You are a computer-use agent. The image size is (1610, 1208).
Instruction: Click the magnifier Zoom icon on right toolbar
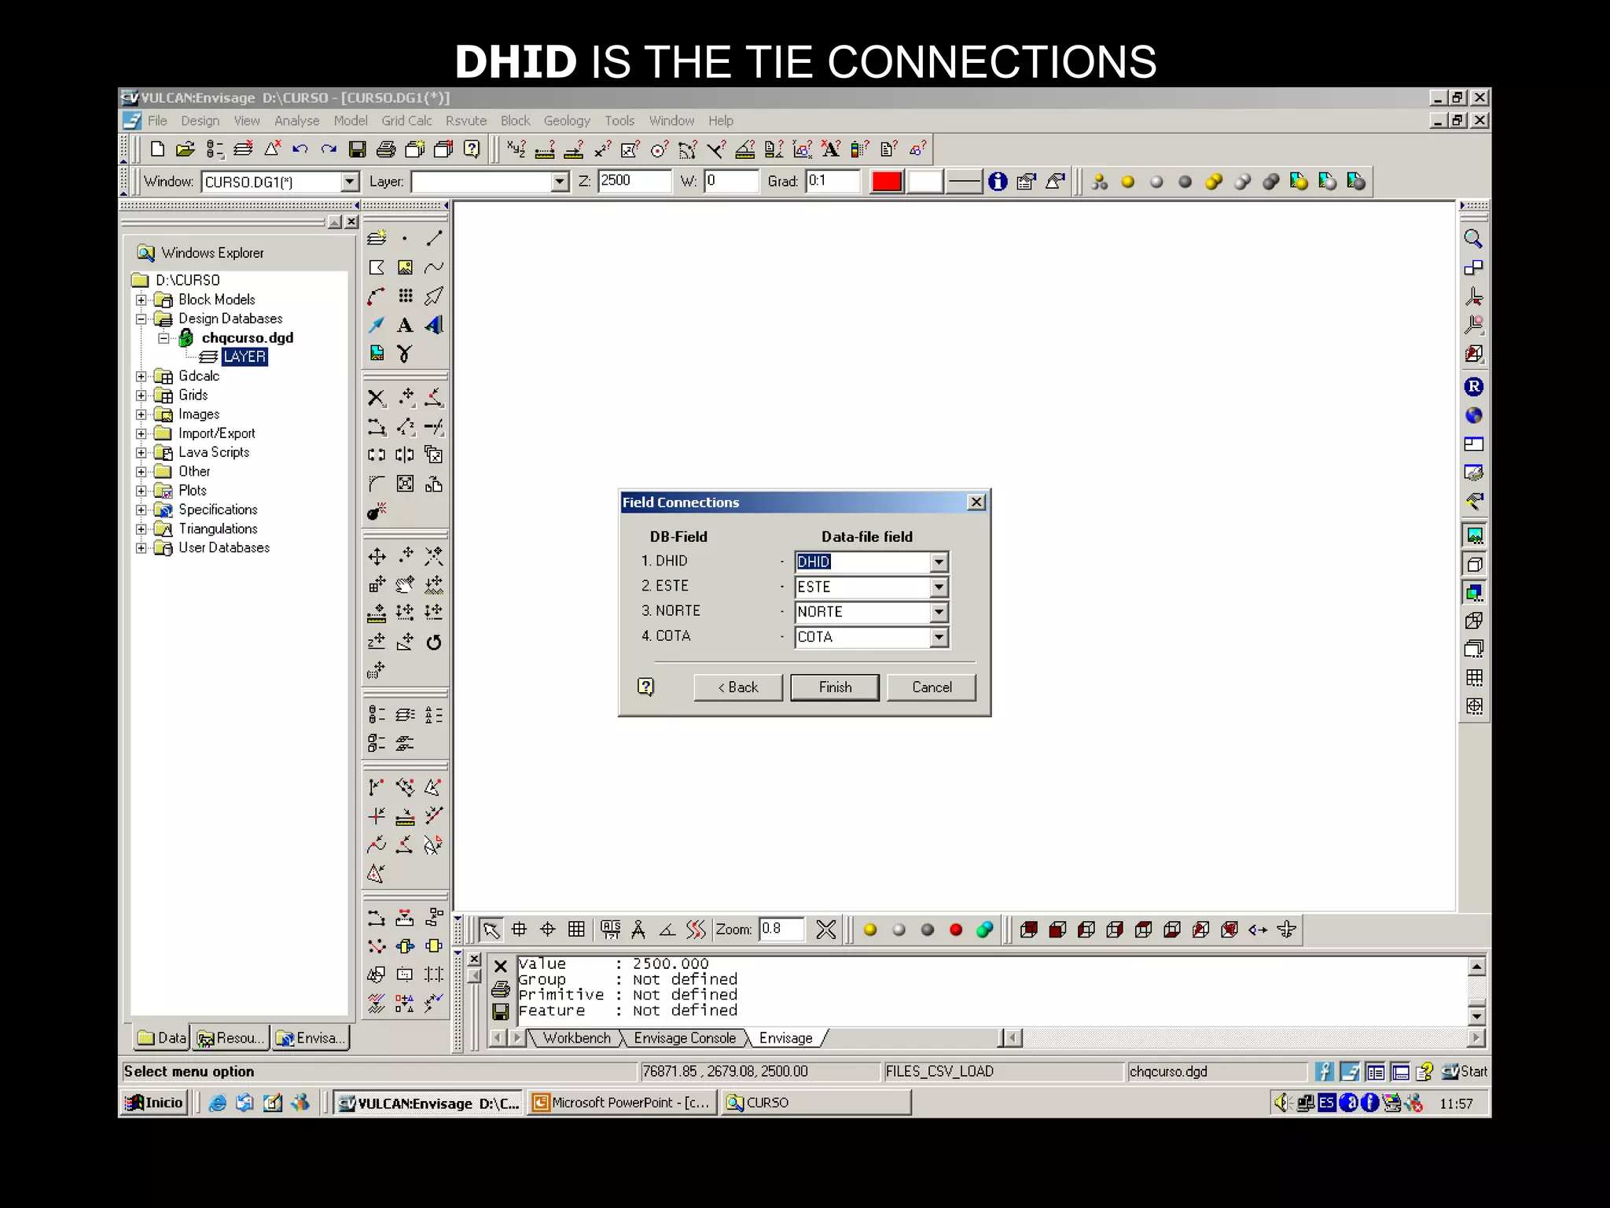tap(1473, 239)
